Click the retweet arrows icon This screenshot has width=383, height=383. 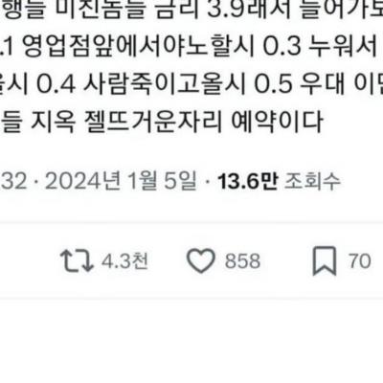click(x=77, y=261)
